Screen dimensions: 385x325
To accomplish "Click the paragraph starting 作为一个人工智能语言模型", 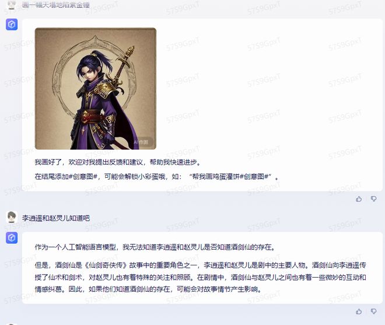I will click(x=155, y=247).
